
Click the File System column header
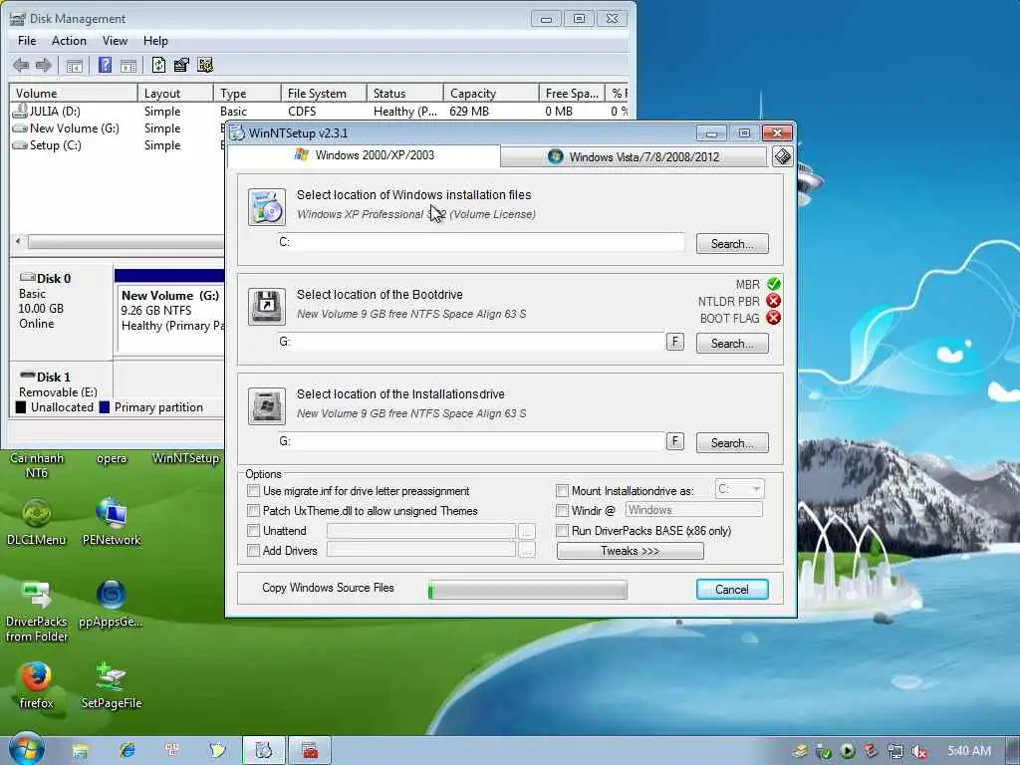[x=324, y=93]
